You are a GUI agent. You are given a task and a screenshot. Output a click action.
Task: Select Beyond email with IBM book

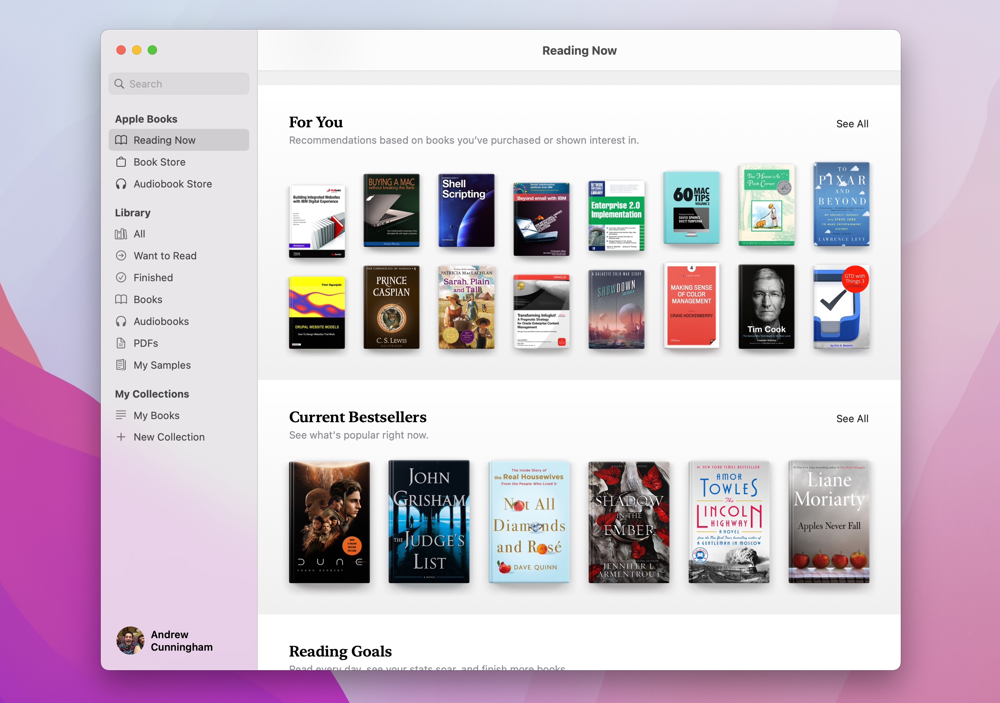541,219
